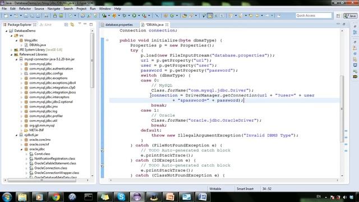Open the Run button dropdown arrow
The width and height of the screenshot is (359, 202).
pyautogui.click(x=139, y=16)
